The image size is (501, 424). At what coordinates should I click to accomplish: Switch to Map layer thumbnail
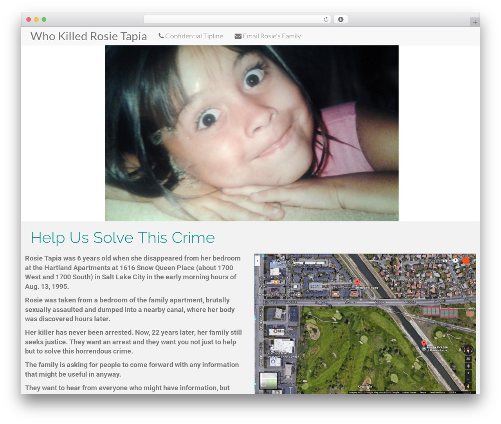point(269,381)
